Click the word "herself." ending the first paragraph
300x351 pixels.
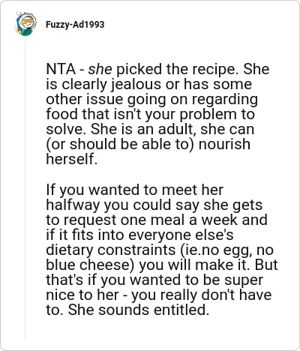click(72, 159)
